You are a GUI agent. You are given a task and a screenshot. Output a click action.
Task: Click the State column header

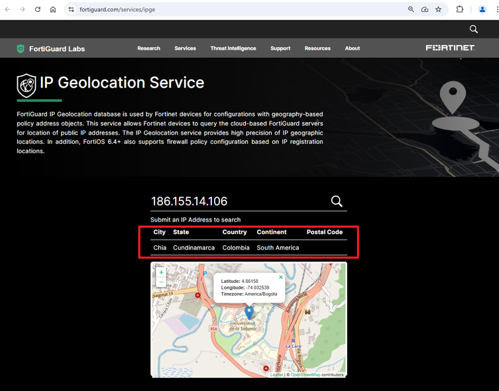click(181, 232)
